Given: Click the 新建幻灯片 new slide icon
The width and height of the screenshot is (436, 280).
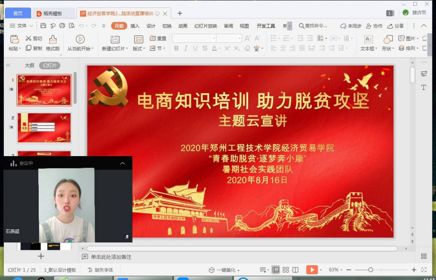Looking at the screenshot, I should (x=115, y=39).
